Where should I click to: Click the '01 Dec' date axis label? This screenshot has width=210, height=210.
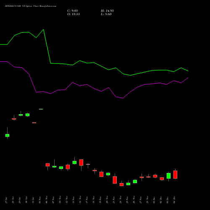154,200
